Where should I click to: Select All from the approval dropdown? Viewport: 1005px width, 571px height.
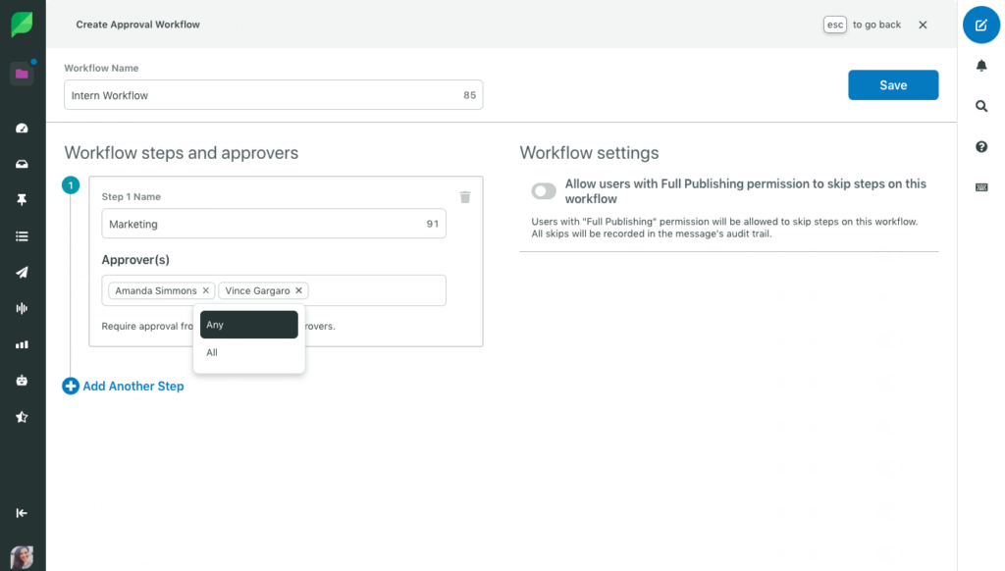tap(248, 352)
